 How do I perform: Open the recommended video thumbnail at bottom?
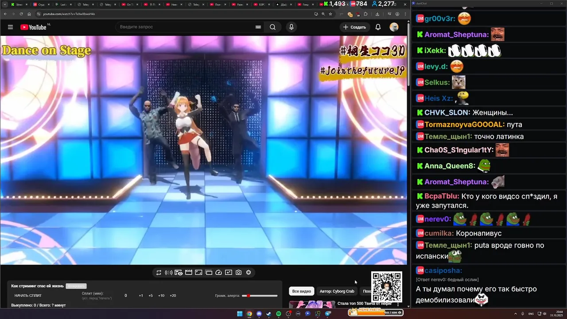click(312, 304)
